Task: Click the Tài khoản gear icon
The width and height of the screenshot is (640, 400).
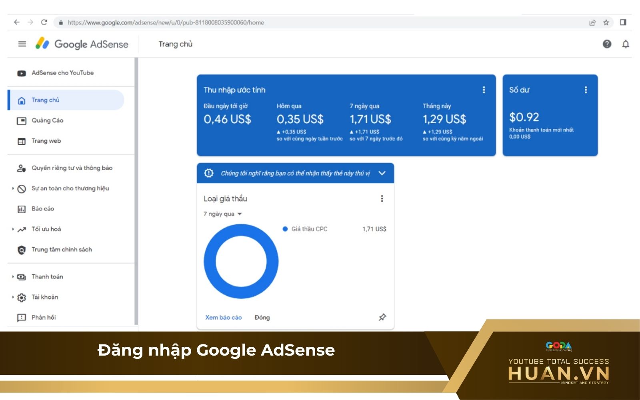Action: pos(22,297)
